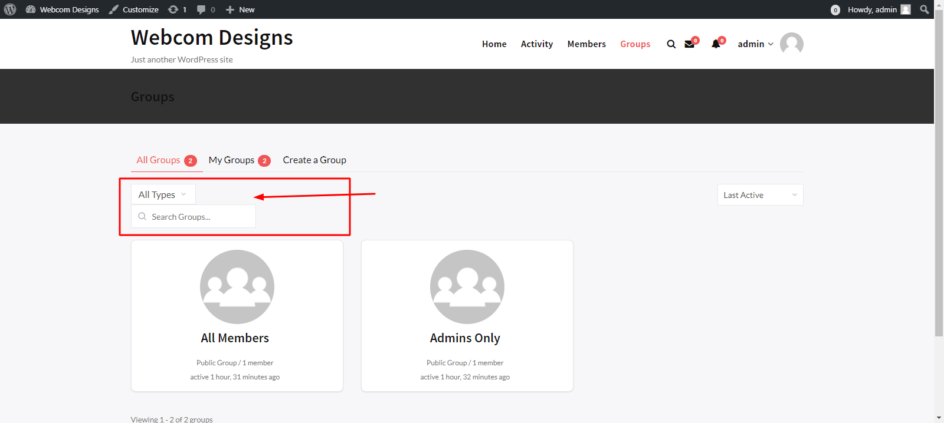944x423 pixels.
Task: Go to the Home menu item
Action: (x=494, y=44)
